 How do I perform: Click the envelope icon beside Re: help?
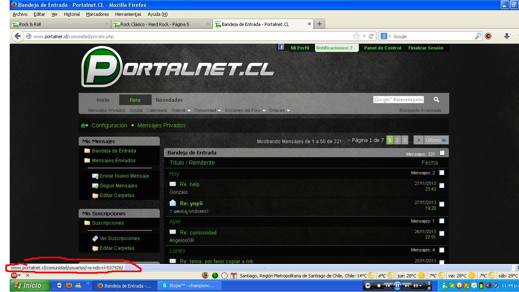[x=173, y=184]
